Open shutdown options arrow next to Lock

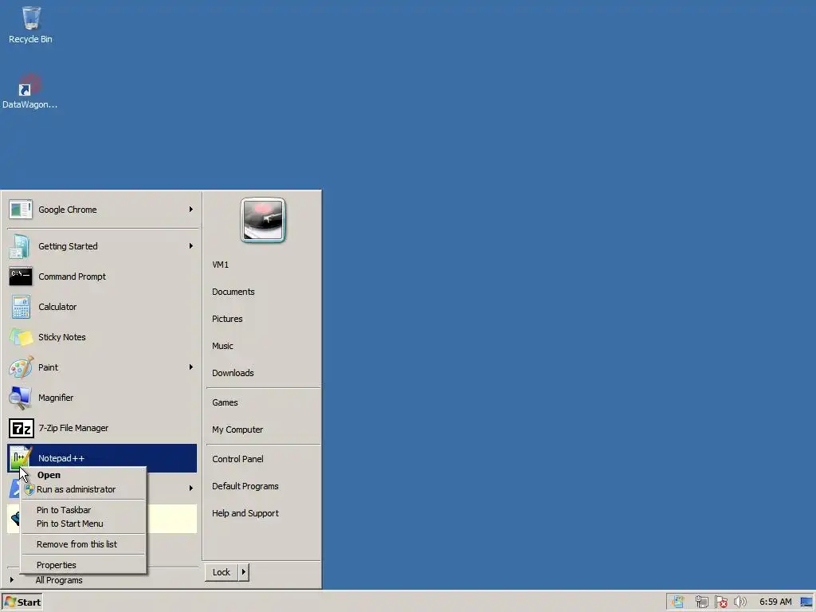244,572
